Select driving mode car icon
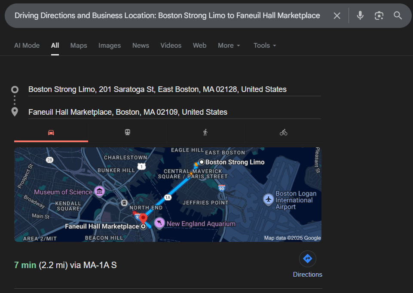 51,132
